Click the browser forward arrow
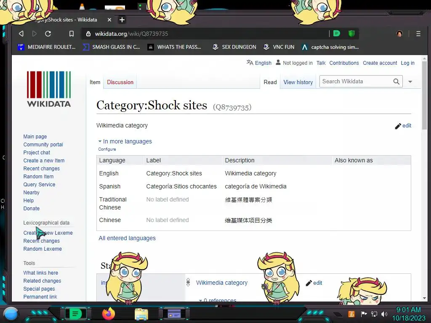 click(35, 34)
